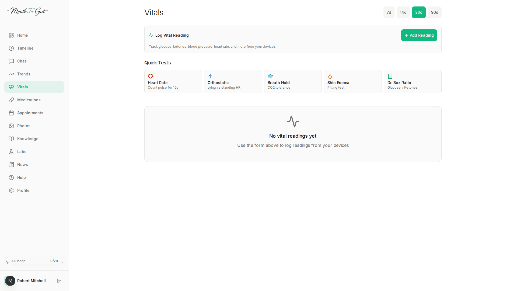Click the AI Usage 0/20 progress indicator
This screenshot has height=291, width=517.
(x=54, y=261)
